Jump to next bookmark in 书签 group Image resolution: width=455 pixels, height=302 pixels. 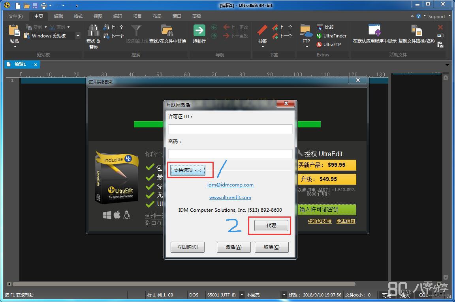point(282,36)
